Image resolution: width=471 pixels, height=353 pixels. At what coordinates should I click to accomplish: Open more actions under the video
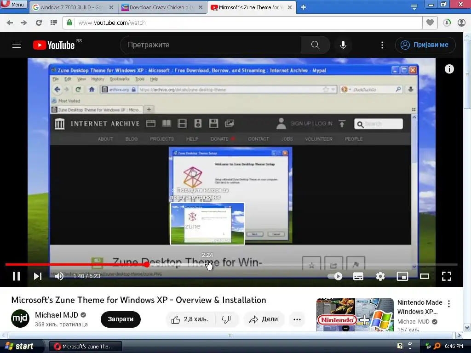pos(297,319)
